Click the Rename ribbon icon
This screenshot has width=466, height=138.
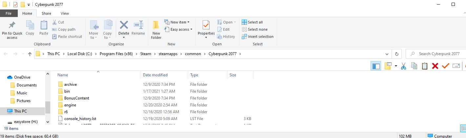[138, 25]
